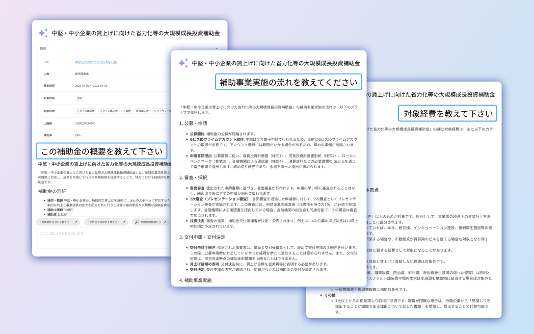Click the 対象経費を教えて下さい prompt bubble
This screenshot has width=534, height=334.
tap(448, 113)
